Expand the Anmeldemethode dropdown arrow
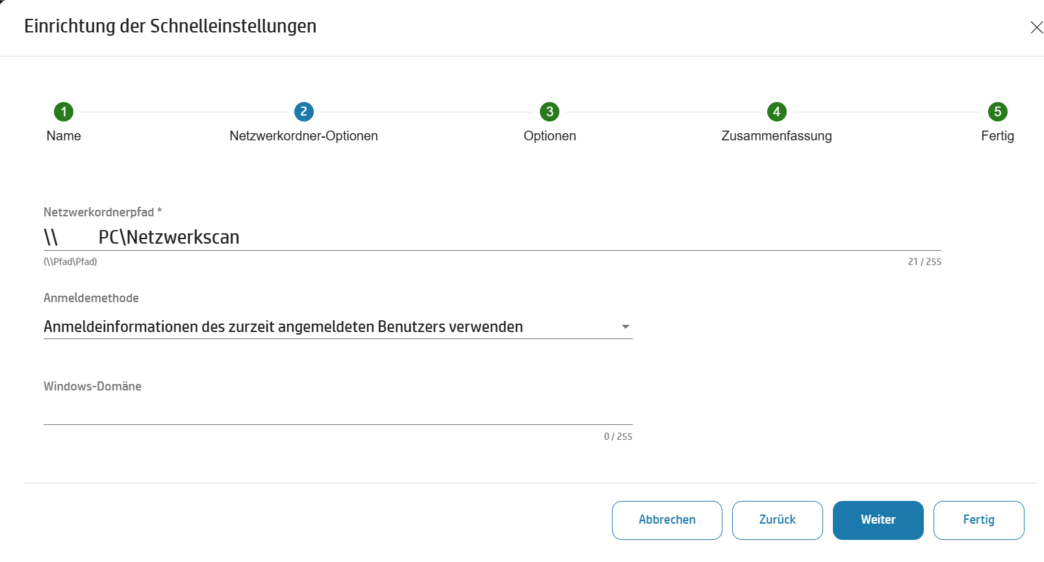Screen dimensions: 1044x562 [x=625, y=327]
